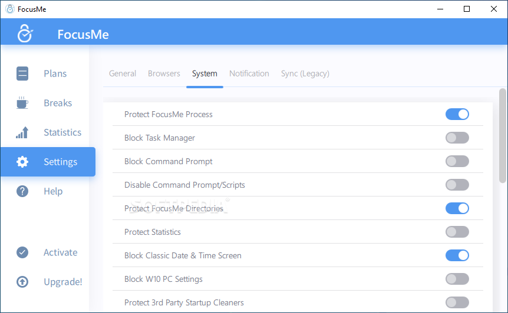Click the vertical scrollbar in settings list
The image size is (508, 313).
tap(503, 135)
